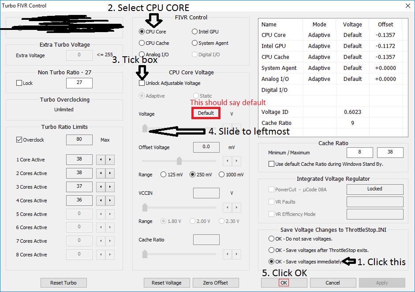Click the Cancel button
This screenshot has width=415, height=292.
click(x=333, y=283)
